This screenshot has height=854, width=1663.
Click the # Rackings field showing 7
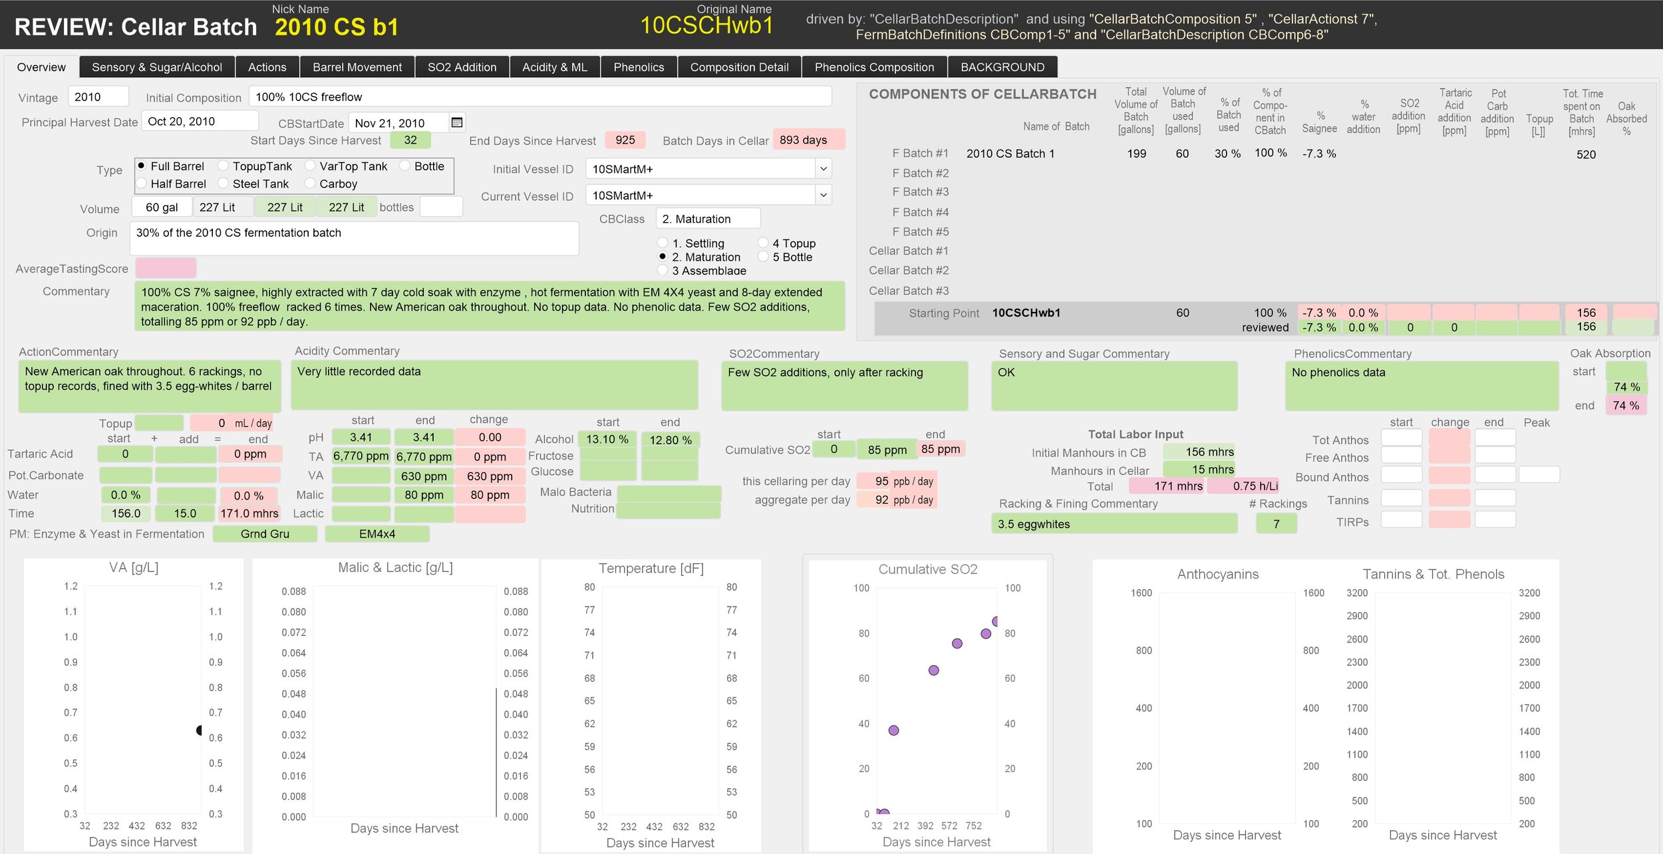(x=1277, y=524)
